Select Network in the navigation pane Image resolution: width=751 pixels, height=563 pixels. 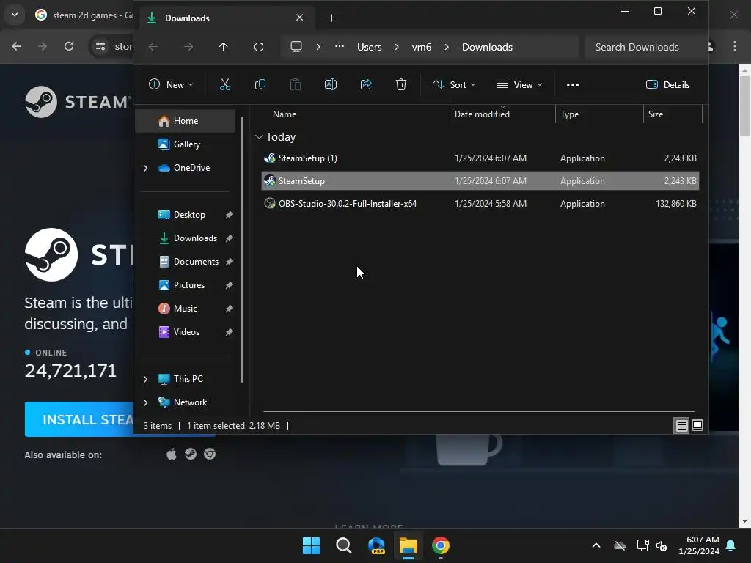190,402
